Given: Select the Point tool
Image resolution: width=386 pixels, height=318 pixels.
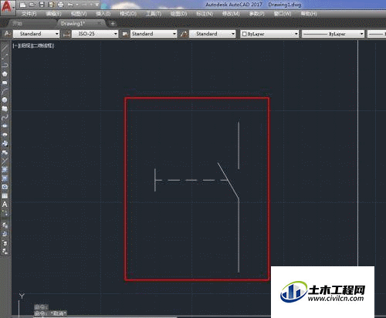Looking at the screenshot, I should (5, 161).
